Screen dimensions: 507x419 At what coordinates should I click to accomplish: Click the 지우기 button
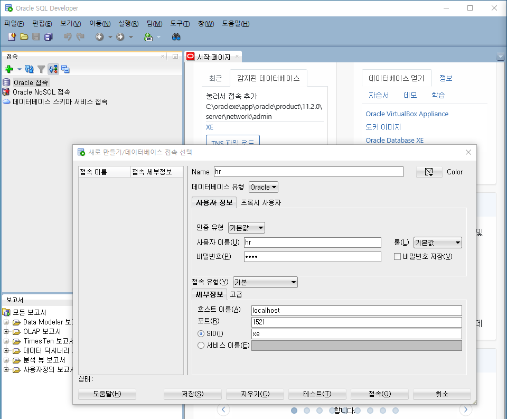[x=255, y=394]
